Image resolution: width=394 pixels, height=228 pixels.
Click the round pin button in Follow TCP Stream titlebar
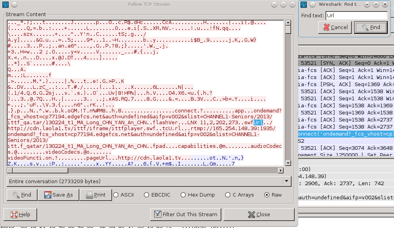click(14, 4)
